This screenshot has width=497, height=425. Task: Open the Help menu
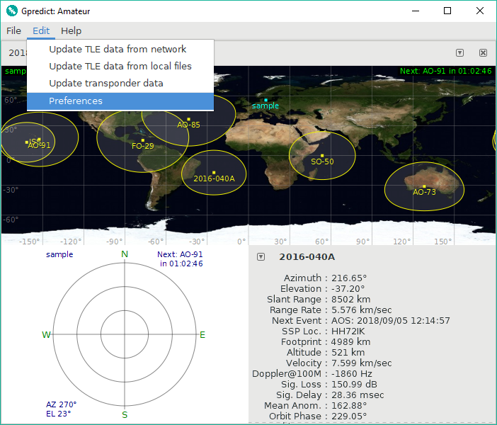pos(72,30)
